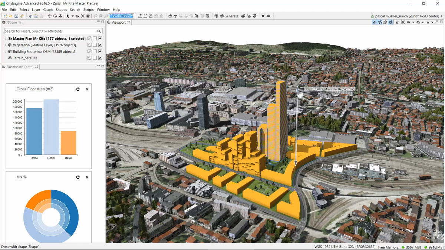Toggle visibility checkbox for Terrain_Satellite layer
This screenshot has height=250, width=445.
click(x=100, y=58)
